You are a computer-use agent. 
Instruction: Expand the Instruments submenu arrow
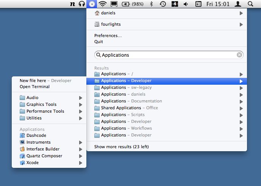81,143
